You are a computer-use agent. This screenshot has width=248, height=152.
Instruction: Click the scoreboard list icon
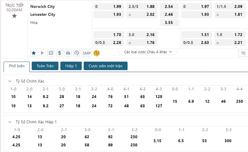tap(51, 53)
